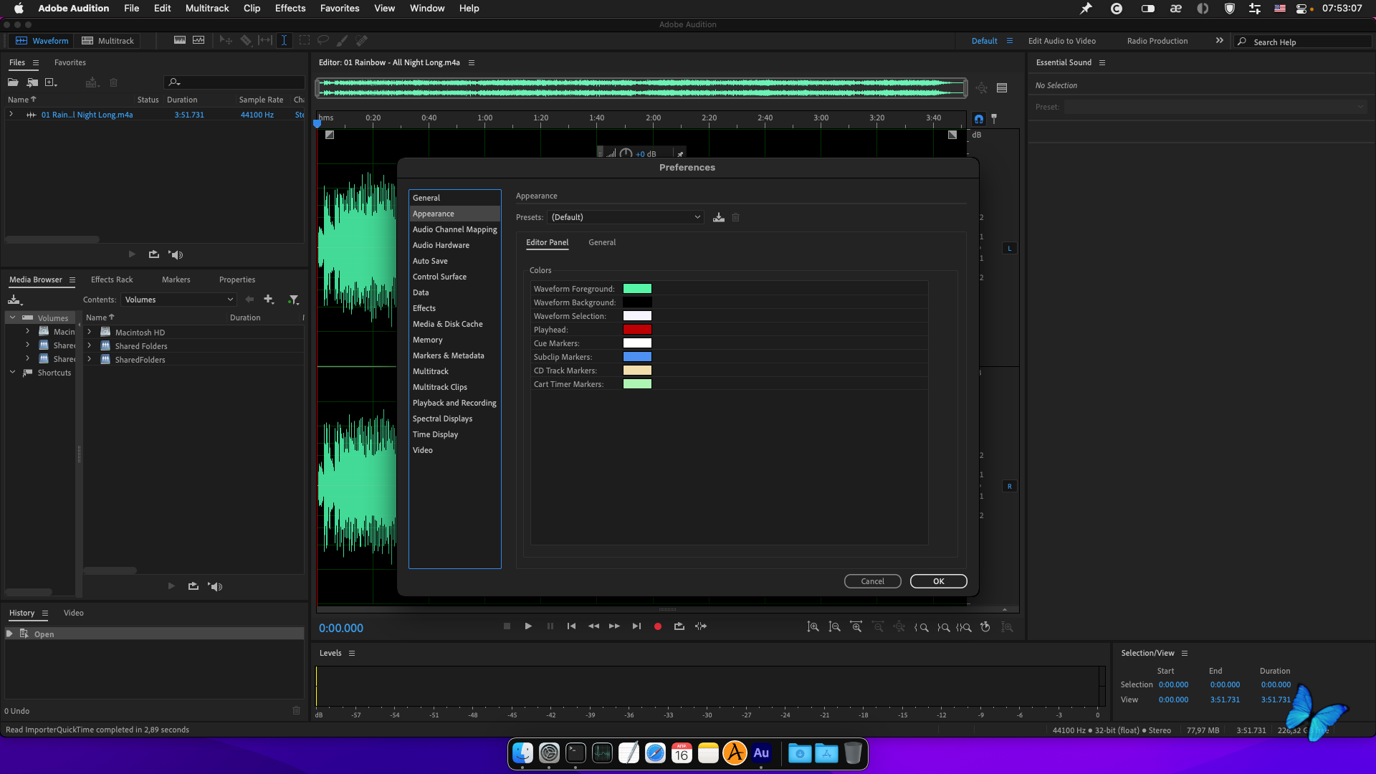Click the Playhead red color swatch

(x=636, y=330)
